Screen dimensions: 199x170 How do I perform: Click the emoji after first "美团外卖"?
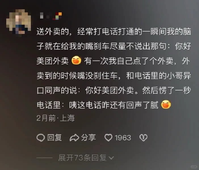(76, 60)
